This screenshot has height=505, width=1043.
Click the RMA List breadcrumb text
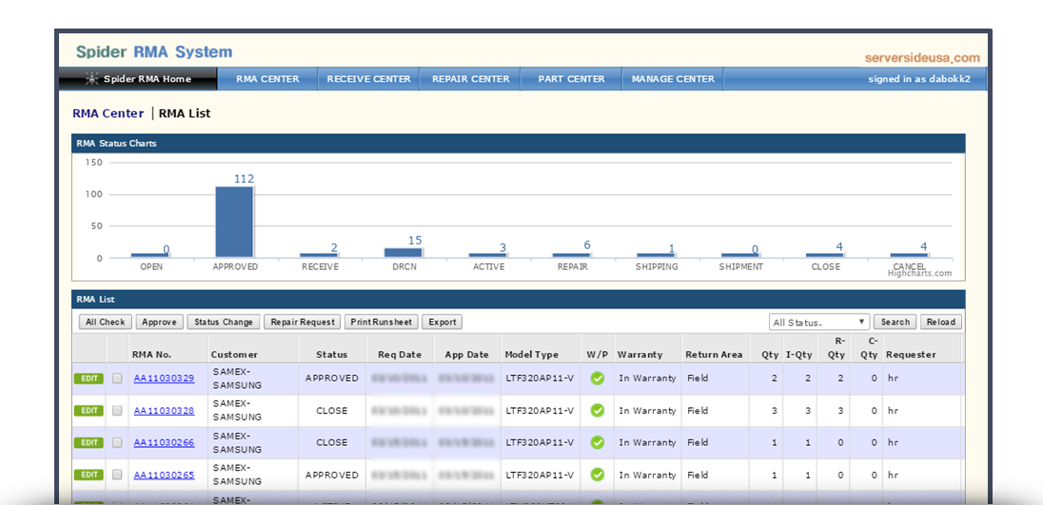(x=185, y=113)
